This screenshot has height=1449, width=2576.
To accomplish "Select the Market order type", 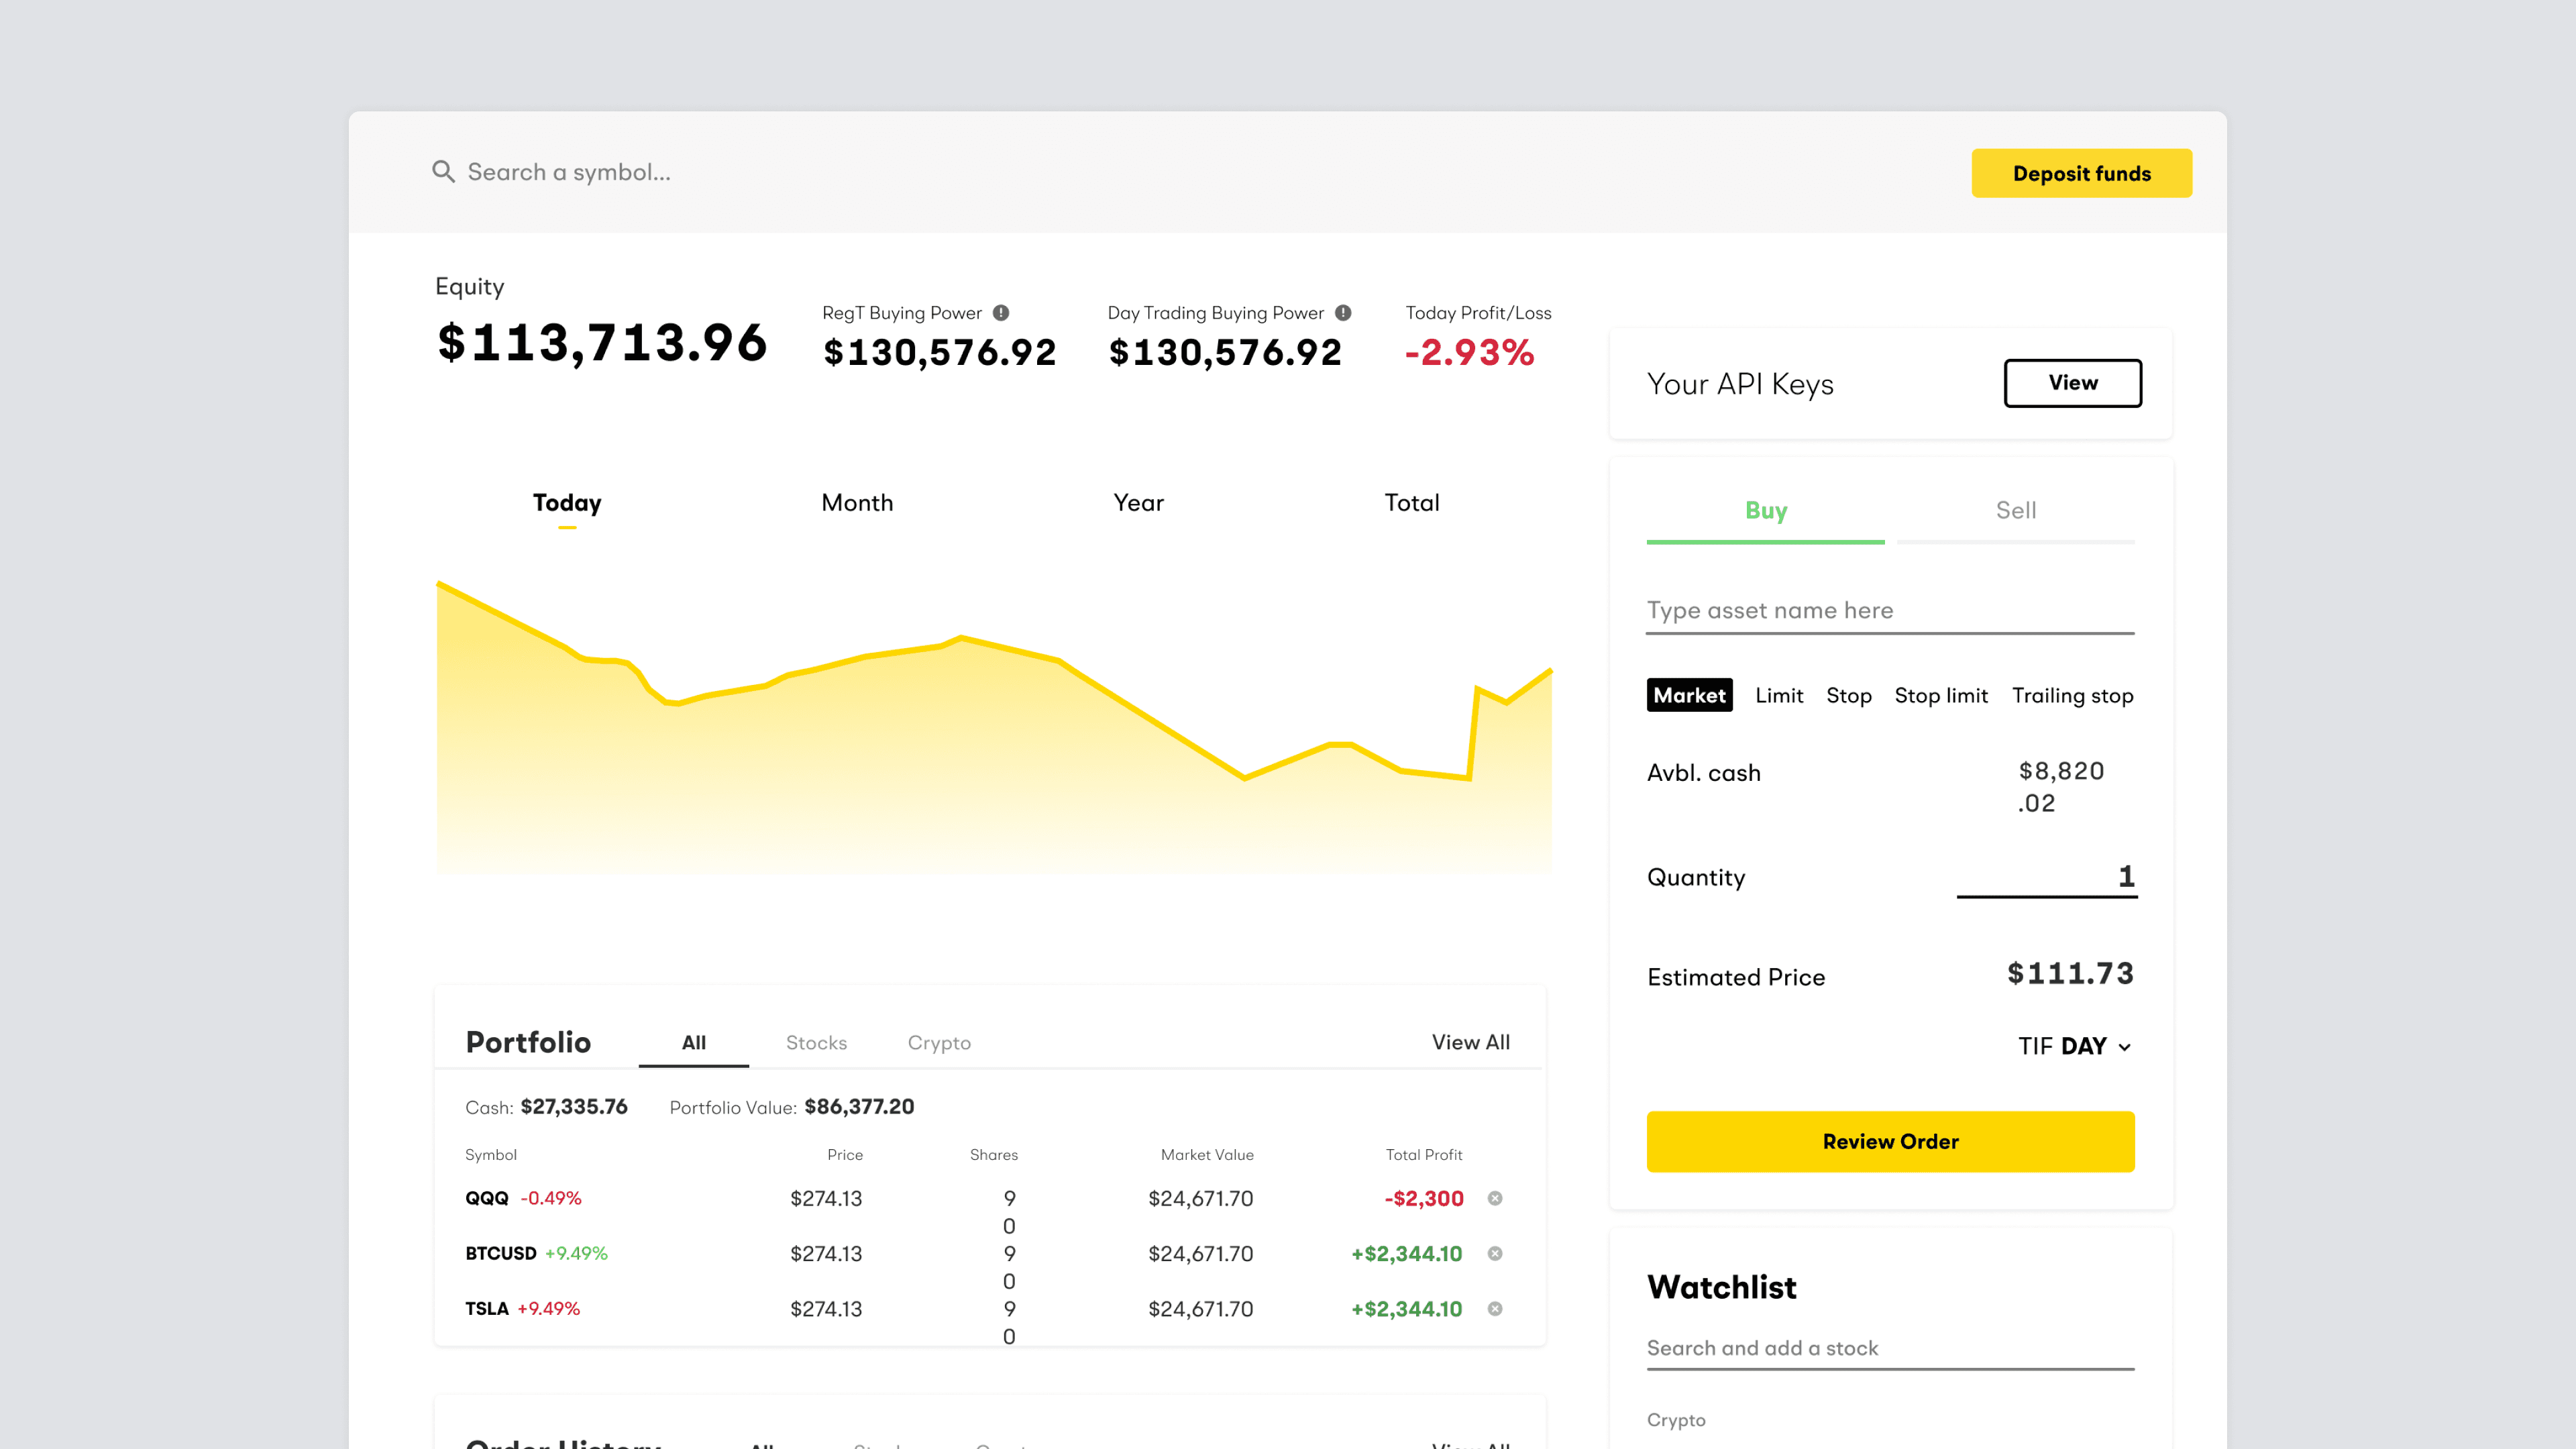I will point(1689,695).
